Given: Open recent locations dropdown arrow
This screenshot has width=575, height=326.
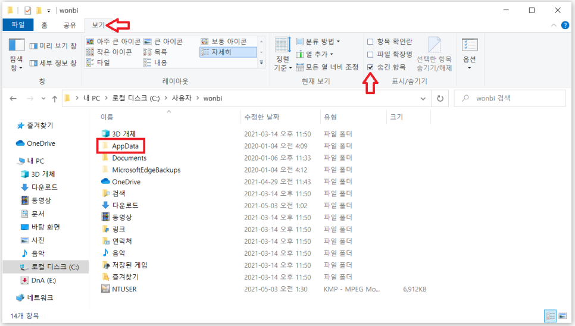Looking at the screenshot, I should click(43, 99).
